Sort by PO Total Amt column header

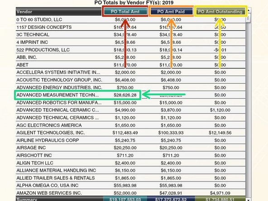point(125,12)
